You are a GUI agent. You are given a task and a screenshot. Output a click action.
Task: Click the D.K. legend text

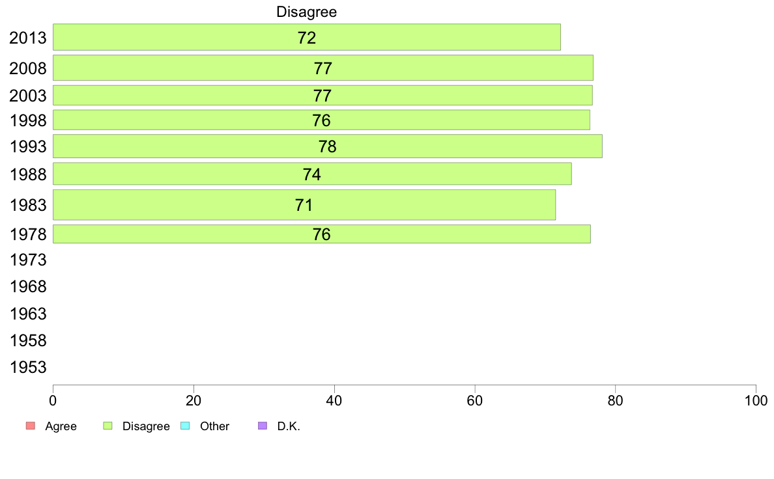coord(289,426)
